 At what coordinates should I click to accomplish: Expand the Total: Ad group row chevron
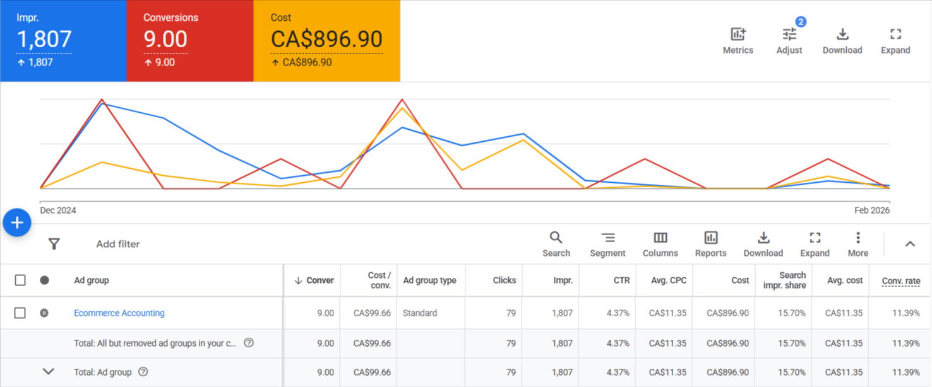pos(48,372)
